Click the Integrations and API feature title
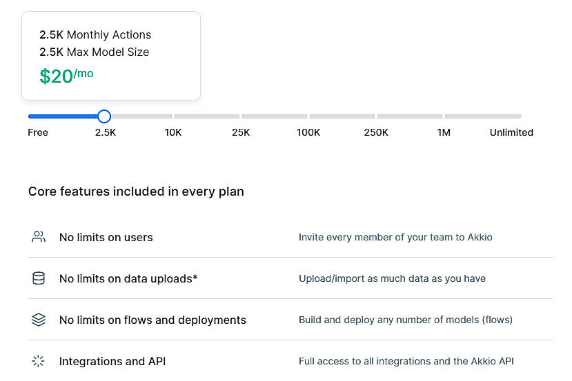 click(x=112, y=361)
